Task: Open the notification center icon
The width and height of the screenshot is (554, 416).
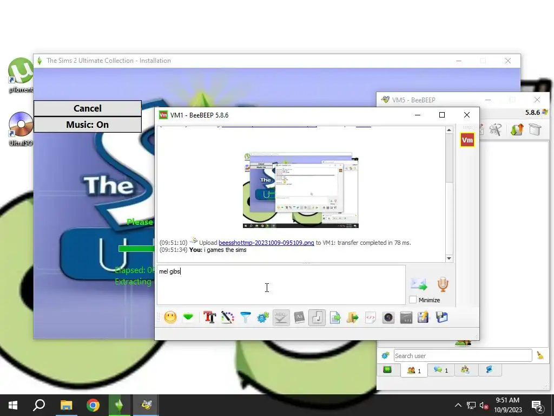Action: click(537, 406)
